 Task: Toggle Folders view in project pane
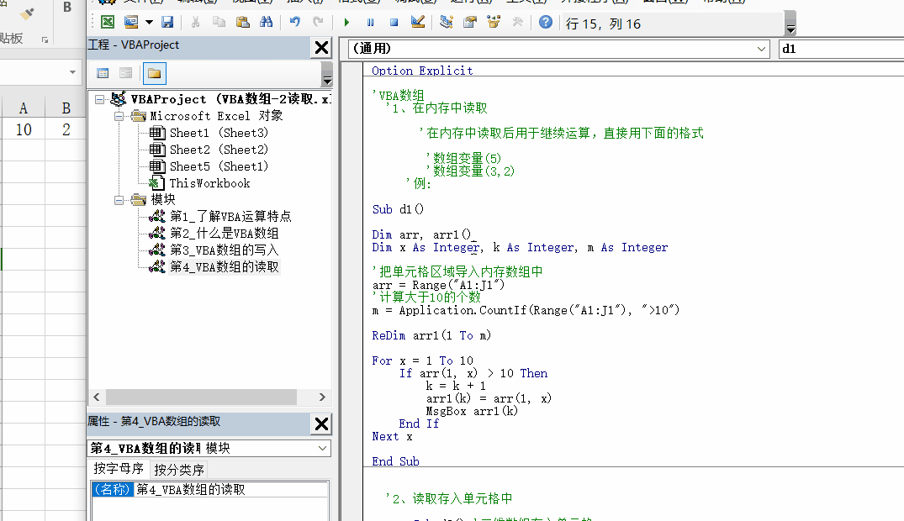(154, 73)
